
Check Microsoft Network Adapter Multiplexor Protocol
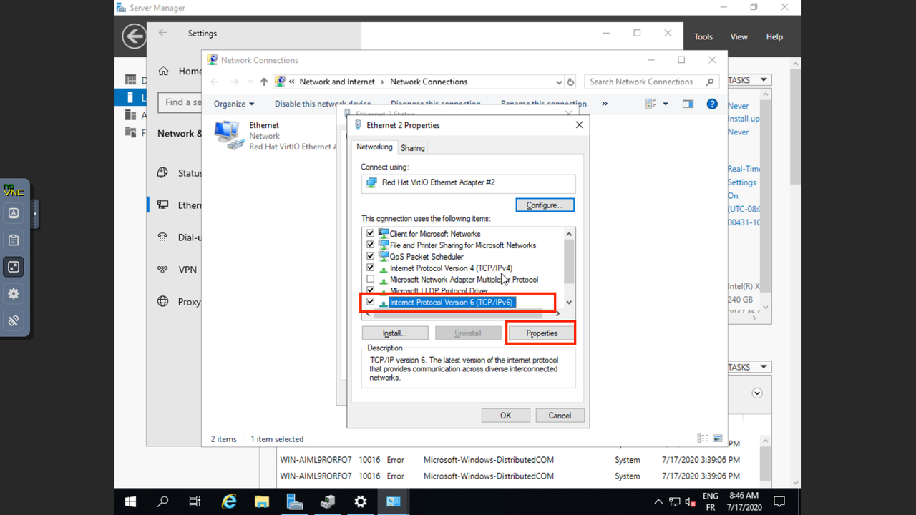(371, 279)
